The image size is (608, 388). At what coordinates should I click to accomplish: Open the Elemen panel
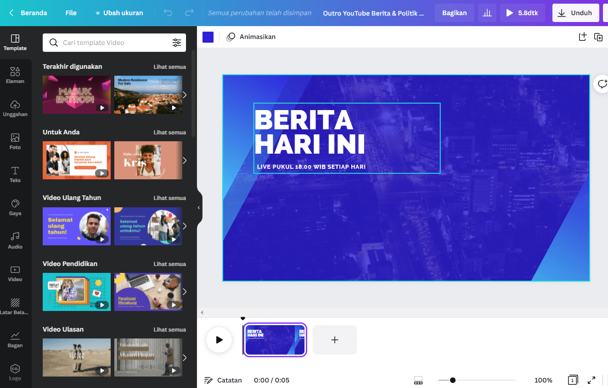coord(15,75)
